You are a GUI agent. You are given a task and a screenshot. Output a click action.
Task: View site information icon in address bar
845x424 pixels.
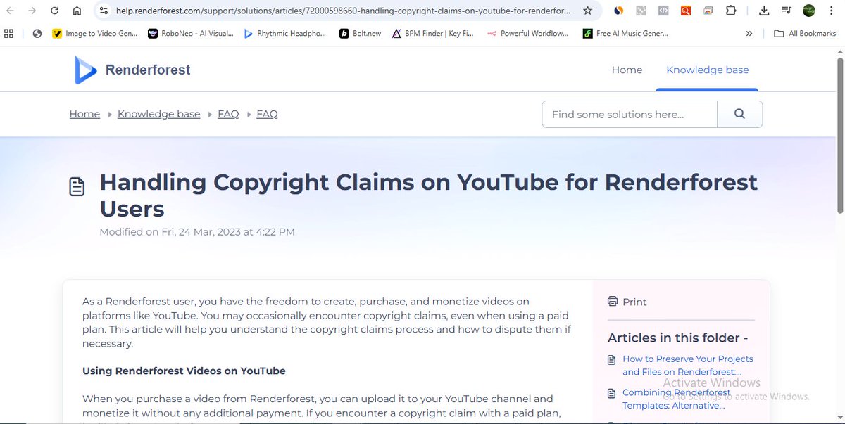coord(104,11)
